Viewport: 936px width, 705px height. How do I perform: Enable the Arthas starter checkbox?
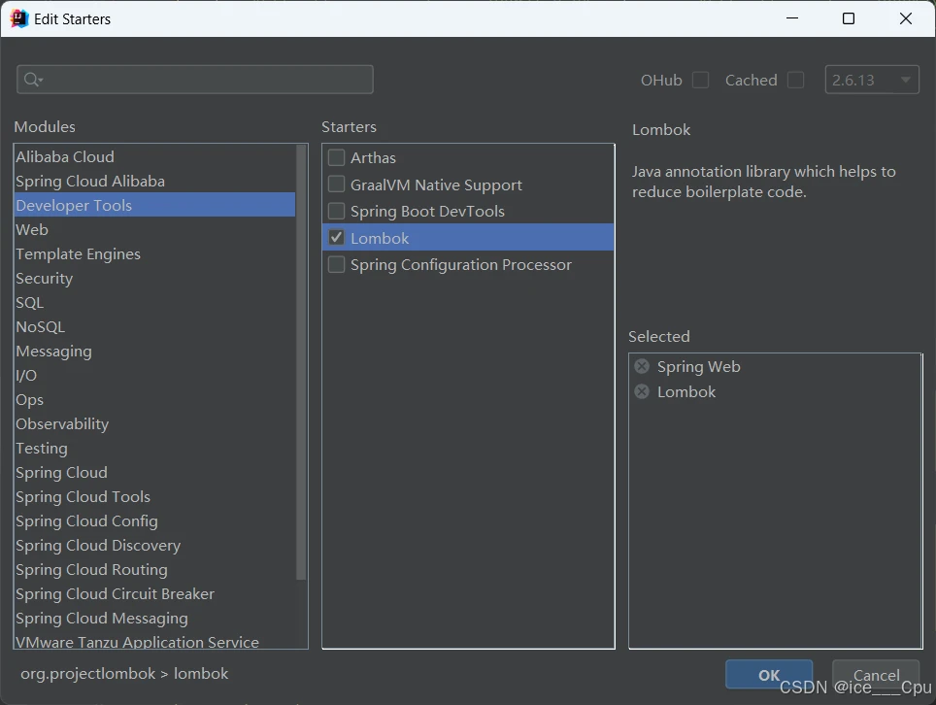337,157
